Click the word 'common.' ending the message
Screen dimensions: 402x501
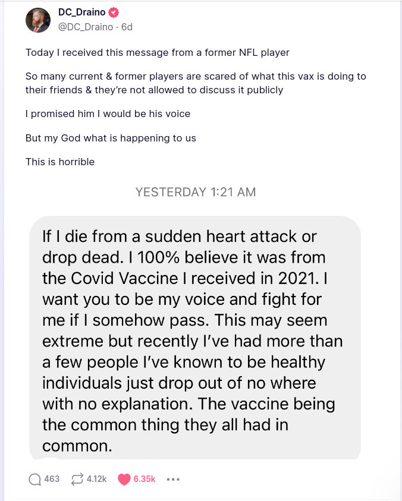[77, 446]
